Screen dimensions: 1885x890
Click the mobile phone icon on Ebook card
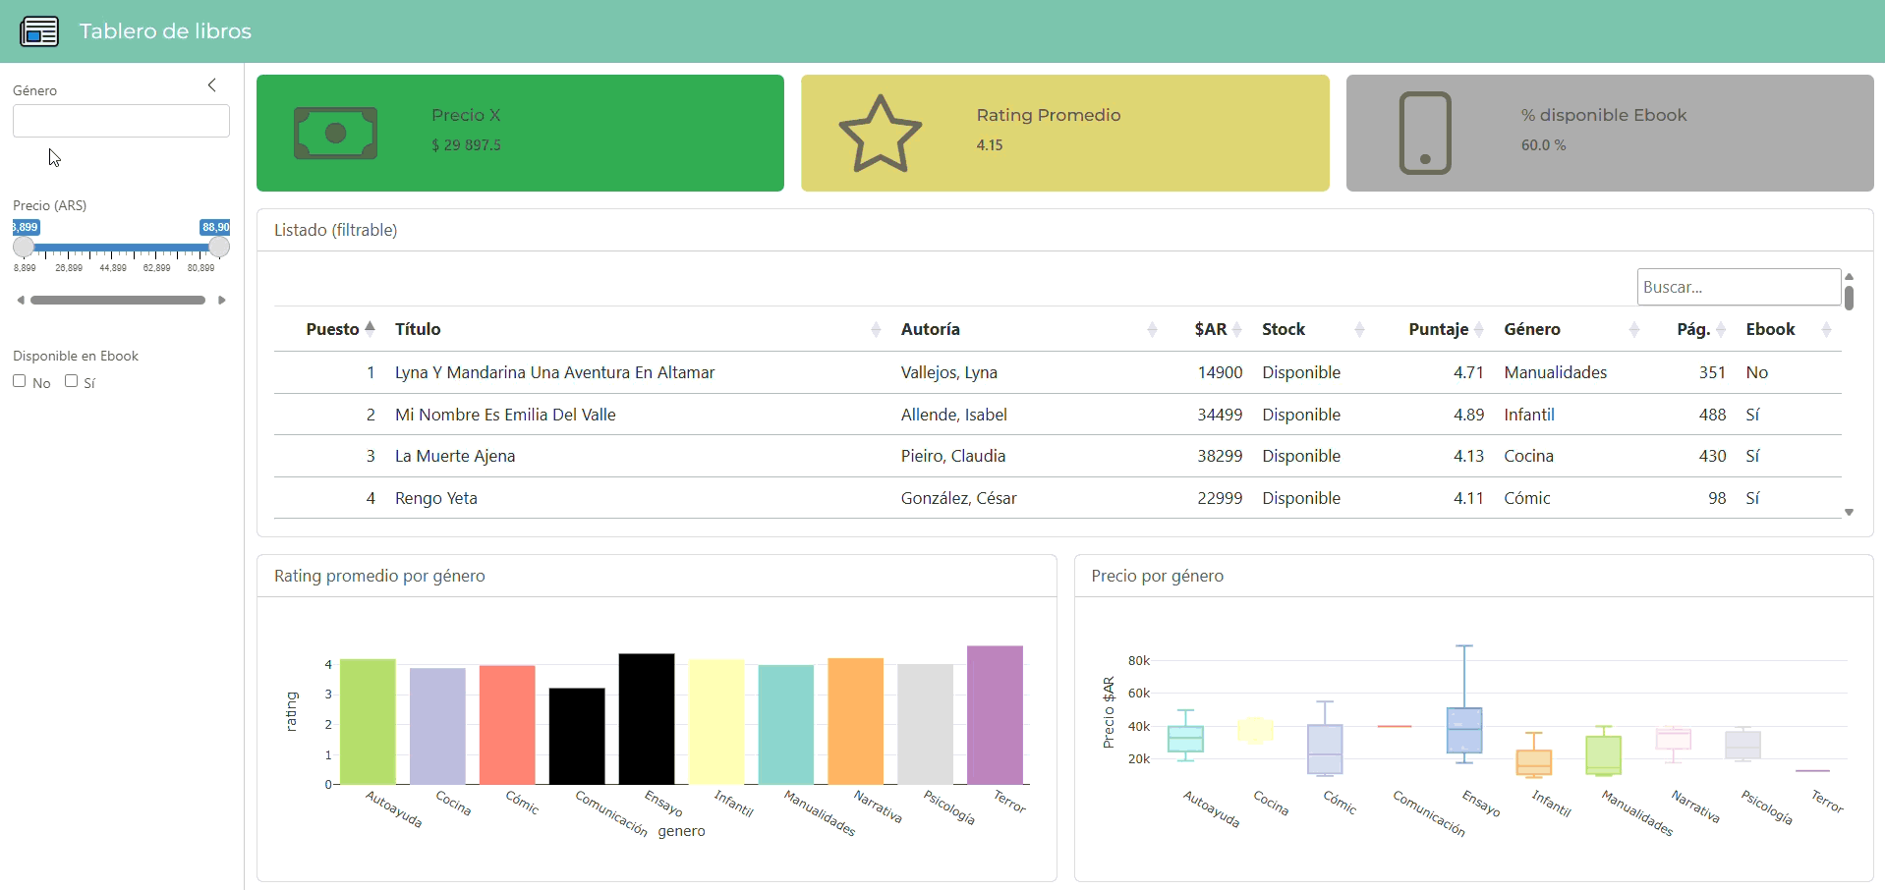(x=1424, y=134)
